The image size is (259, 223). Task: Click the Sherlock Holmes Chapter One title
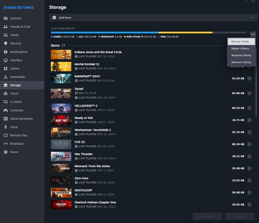95,202
